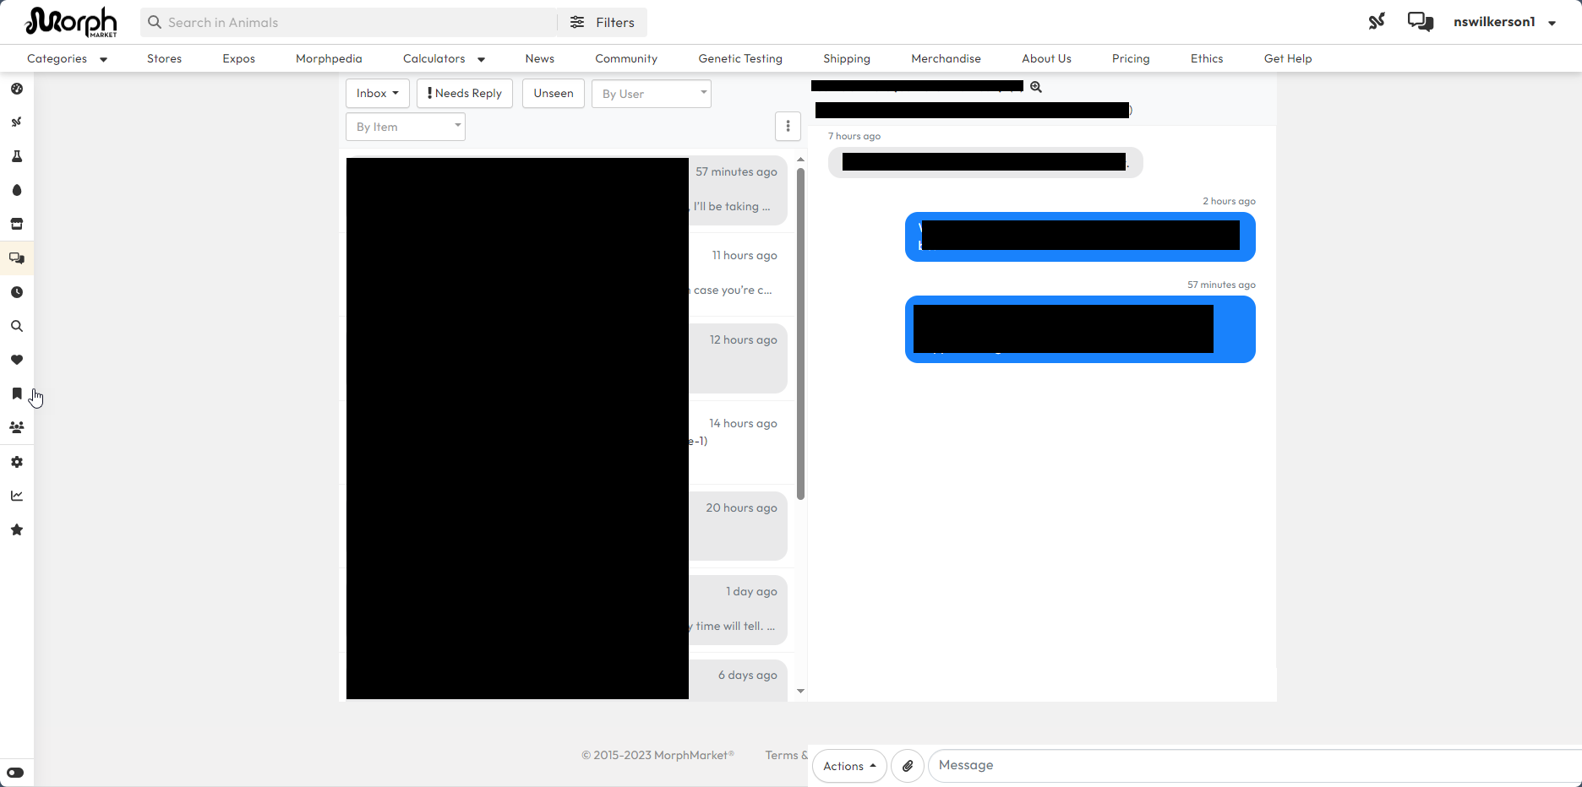
Task: Expand the Calculators menu
Action: (x=444, y=58)
